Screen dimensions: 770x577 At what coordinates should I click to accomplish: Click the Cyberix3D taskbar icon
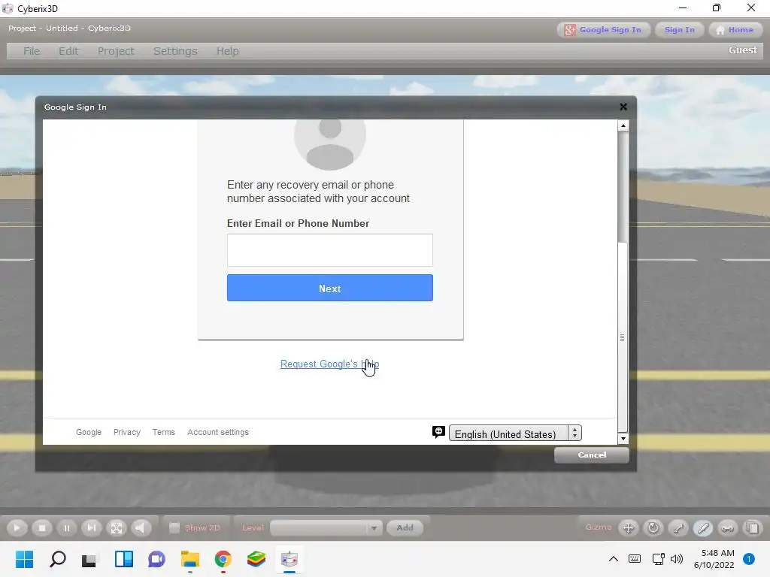pyautogui.click(x=290, y=559)
